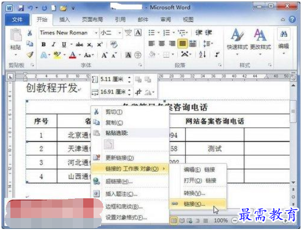This screenshot has height=231, width=302.
Task: Toggle Strikethrough formatting
Action: pos(79,45)
